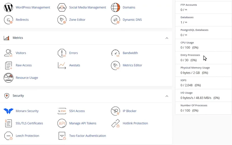Click the Two-Factor Authentication icon

click(62, 136)
